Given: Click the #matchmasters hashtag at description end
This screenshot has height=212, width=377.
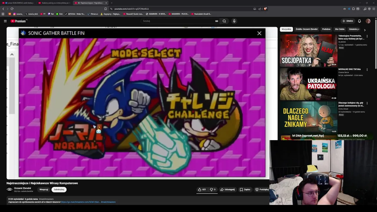Looking at the screenshot, I should 108,202.
